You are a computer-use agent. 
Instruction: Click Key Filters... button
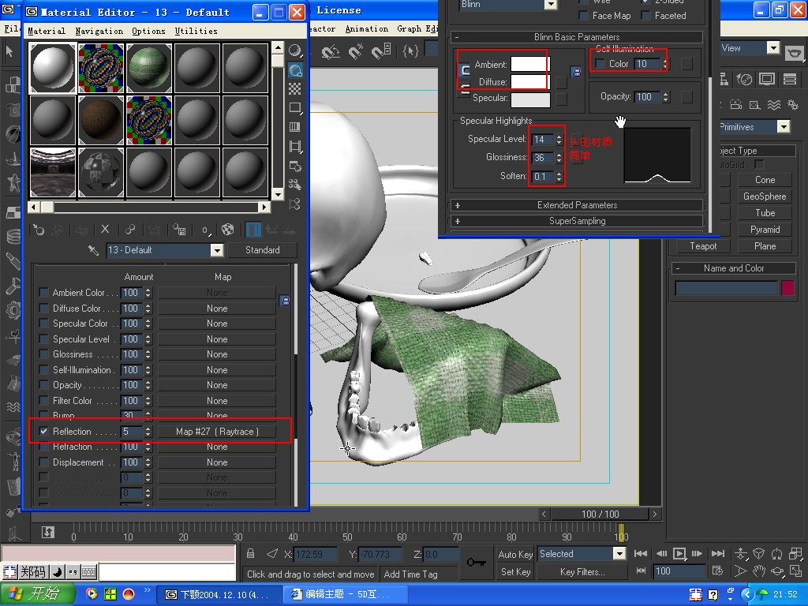pyautogui.click(x=582, y=572)
